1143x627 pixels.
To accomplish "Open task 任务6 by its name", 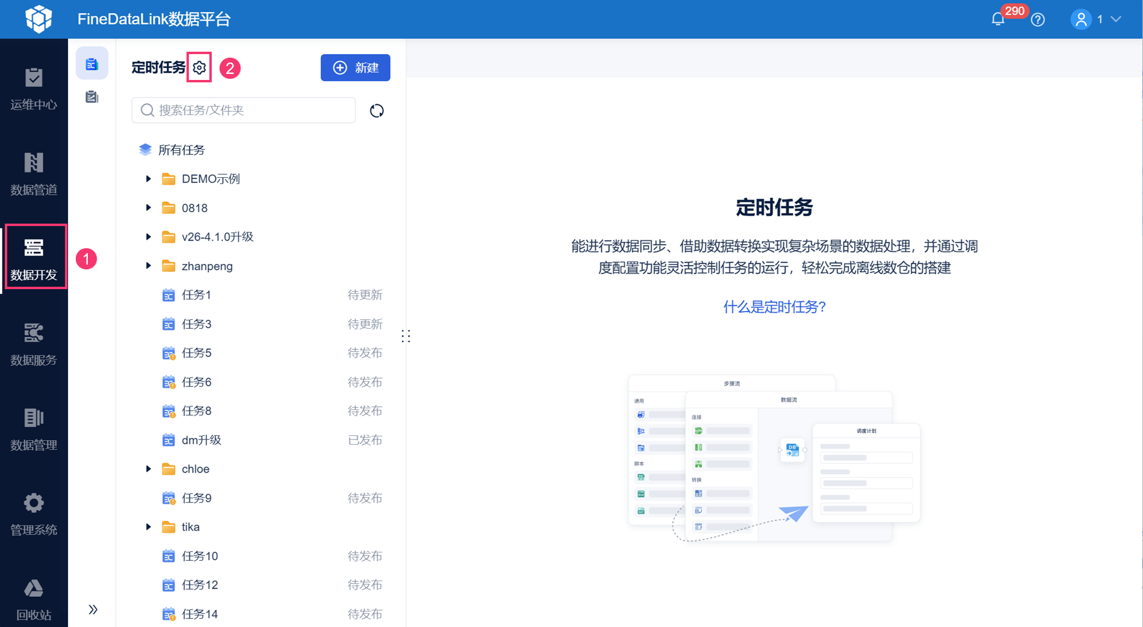I will (x=197, y=382).
